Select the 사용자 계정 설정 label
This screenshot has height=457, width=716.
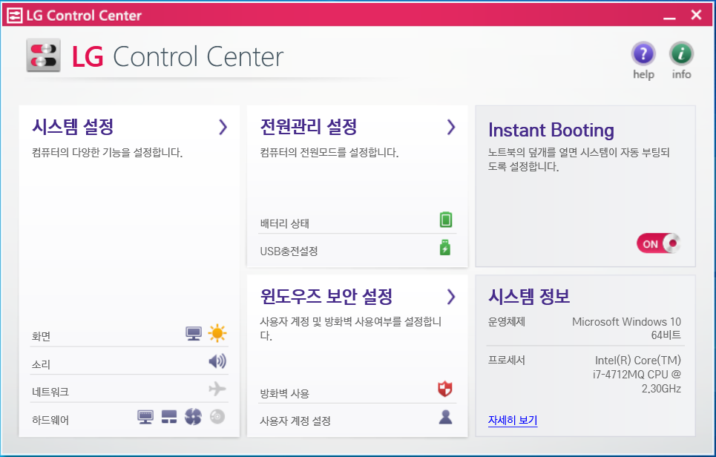[x=295, y=421]
